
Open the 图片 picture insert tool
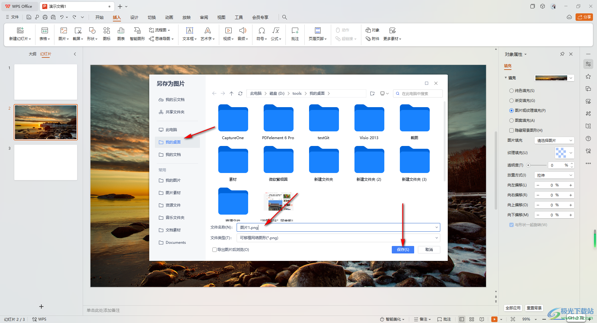tap(63, 34)
